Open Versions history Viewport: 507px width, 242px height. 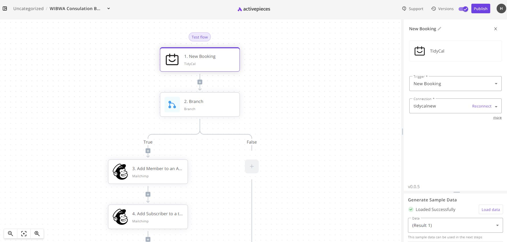point(442,9)
